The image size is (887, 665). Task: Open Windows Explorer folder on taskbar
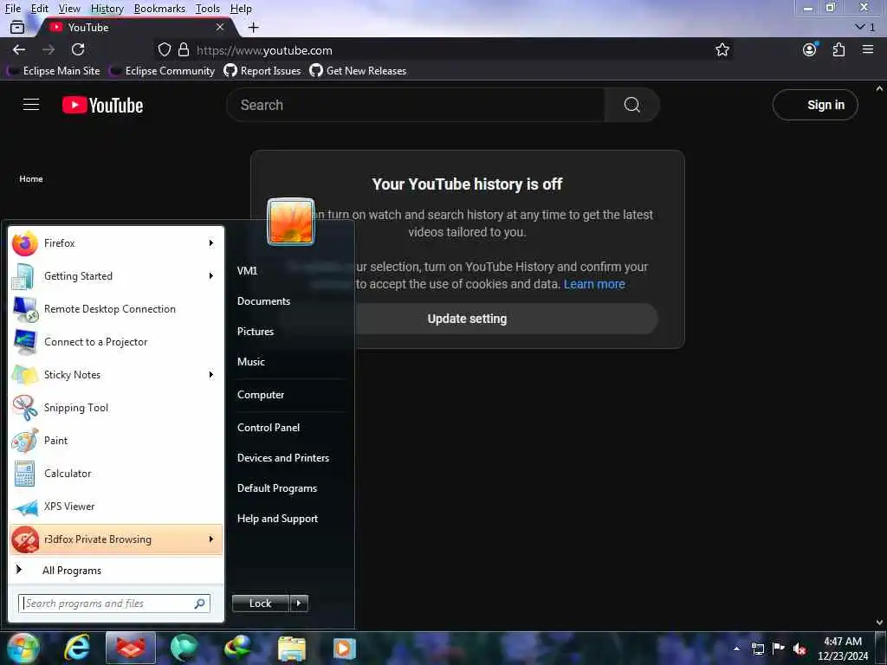pyautogui.click(x=292, y=649)
